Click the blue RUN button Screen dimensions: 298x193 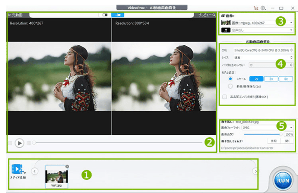[283, 180]
